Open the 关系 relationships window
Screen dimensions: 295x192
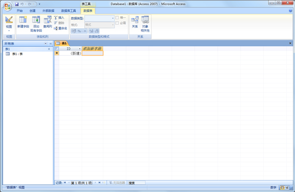pyautogui.click(x=135, y=22)
